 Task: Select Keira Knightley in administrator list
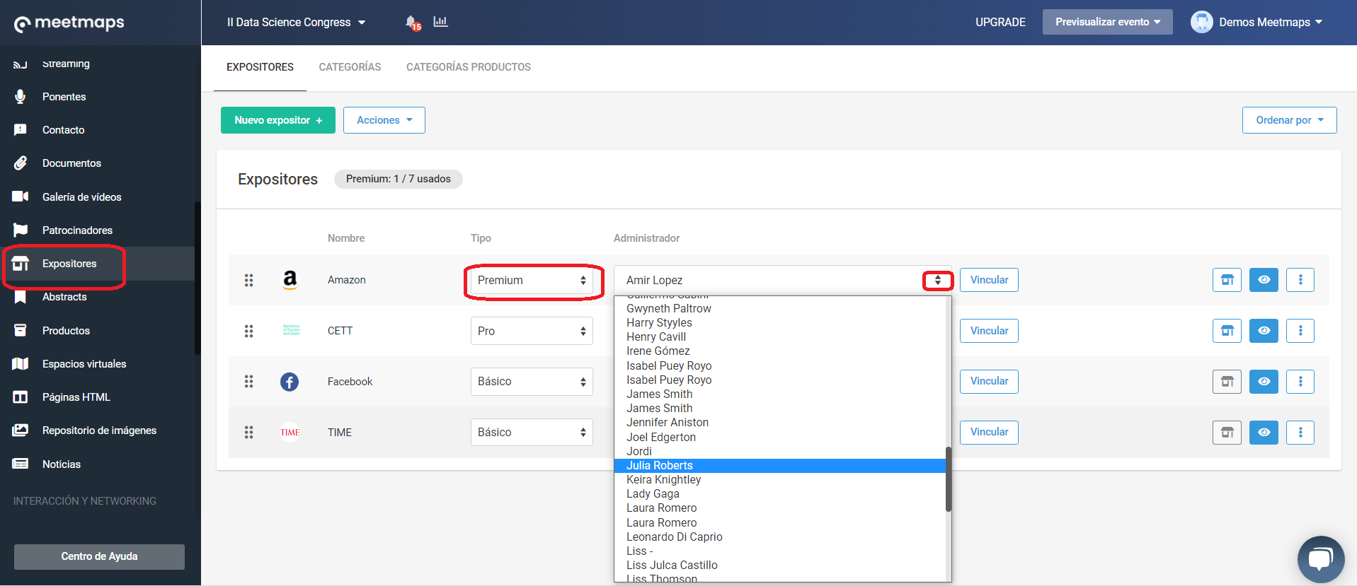779,480
